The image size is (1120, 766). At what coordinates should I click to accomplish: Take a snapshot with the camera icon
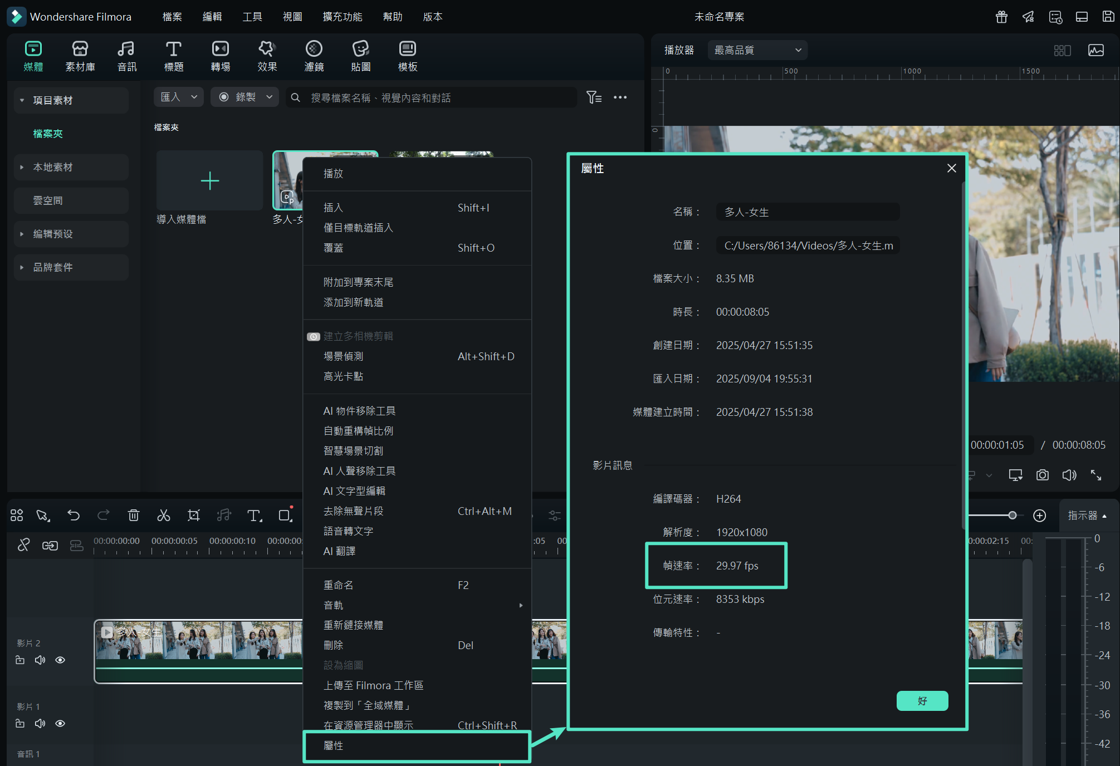pyautogui.click(x=1042, y=475)
